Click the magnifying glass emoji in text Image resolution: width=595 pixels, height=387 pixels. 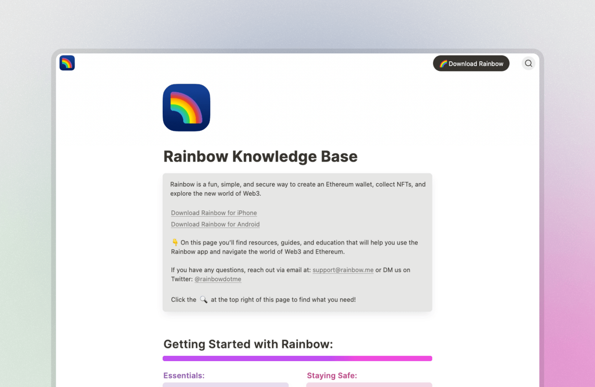pyautogui.click(x=204, y=299)
